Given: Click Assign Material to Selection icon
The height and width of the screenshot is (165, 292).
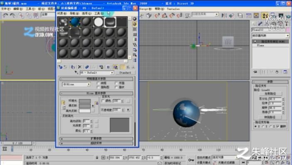Looking at the screenshot, I should [73, 67].
